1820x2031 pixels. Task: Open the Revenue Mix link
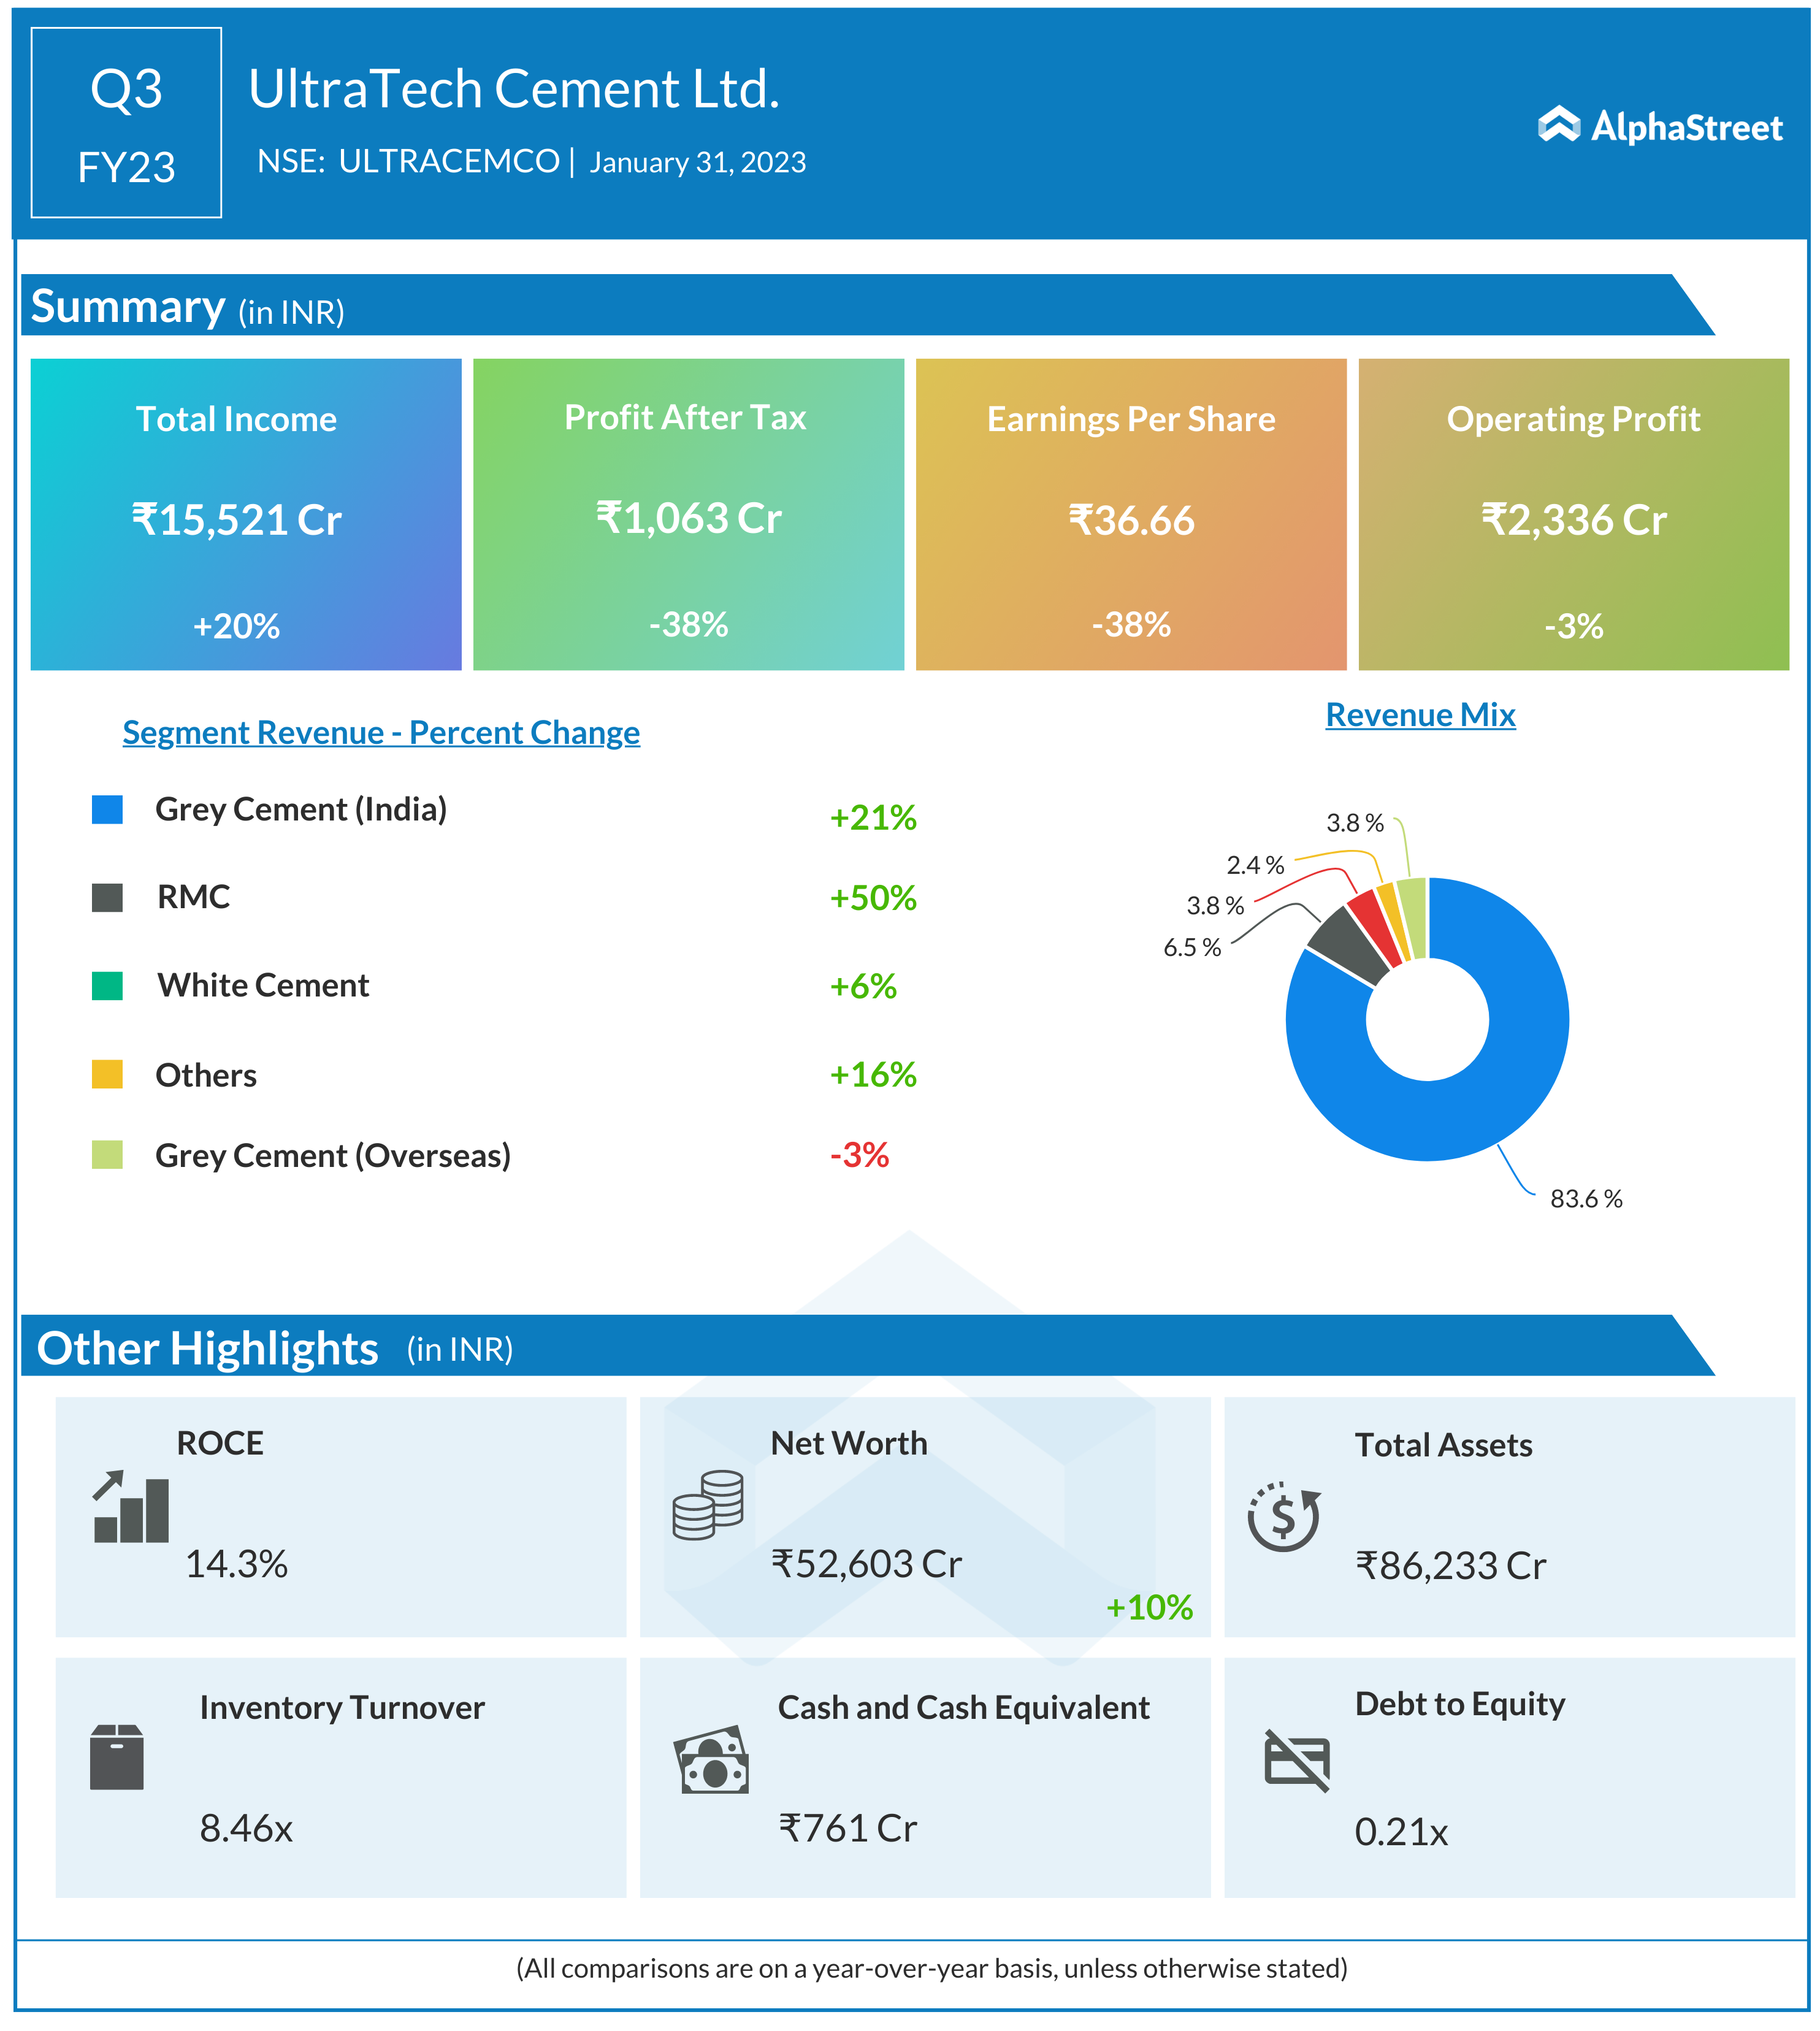(x=1420, y=715)
